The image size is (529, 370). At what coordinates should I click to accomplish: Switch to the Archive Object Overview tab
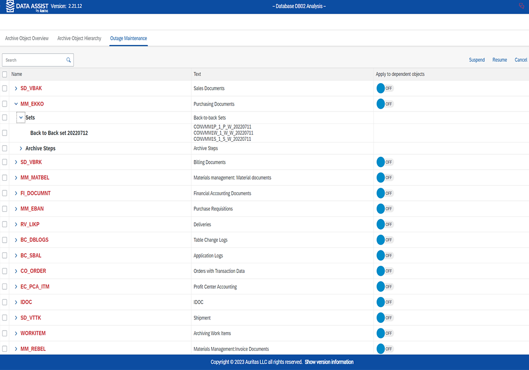(26, 38)
